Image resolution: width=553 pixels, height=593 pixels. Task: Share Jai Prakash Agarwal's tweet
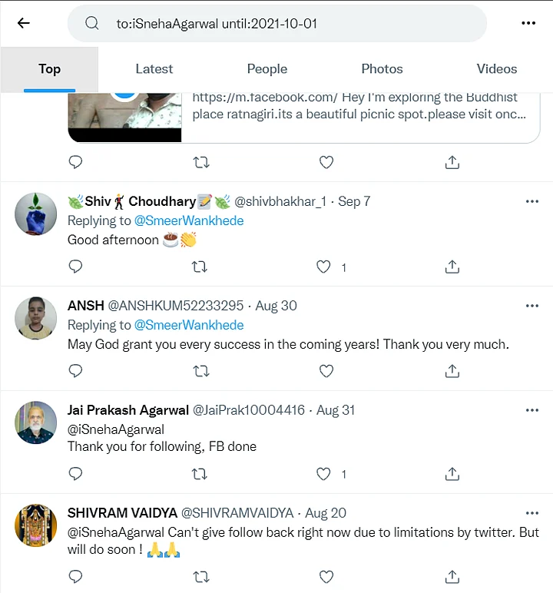[x=452, y=474]
